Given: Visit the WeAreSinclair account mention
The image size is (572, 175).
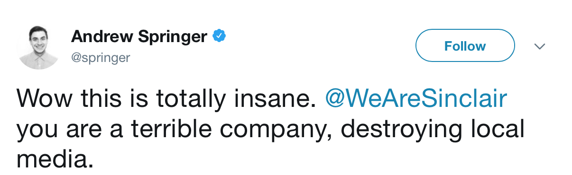Looking at the screenshot, I should [x=416, y=99].
